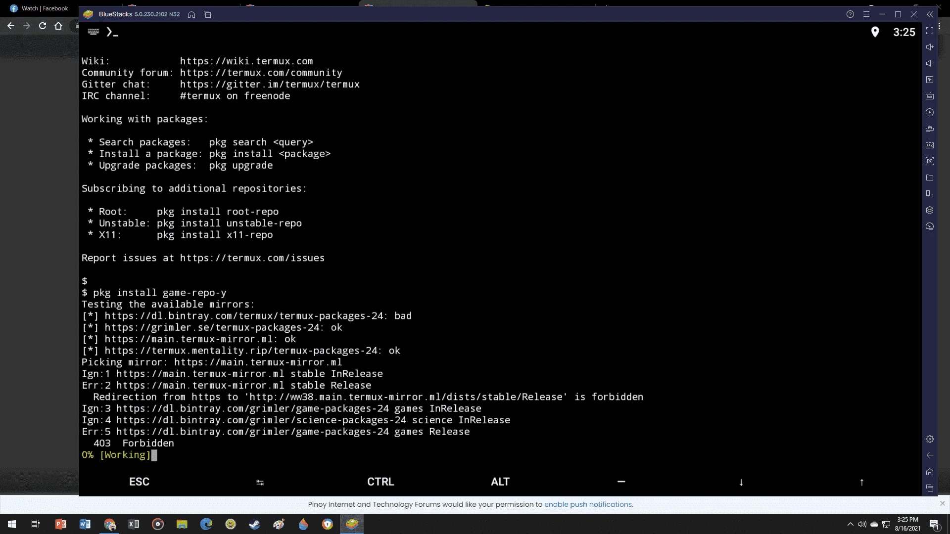Open the browser home page button
The image size is (950, 534).
pos(58,26)
